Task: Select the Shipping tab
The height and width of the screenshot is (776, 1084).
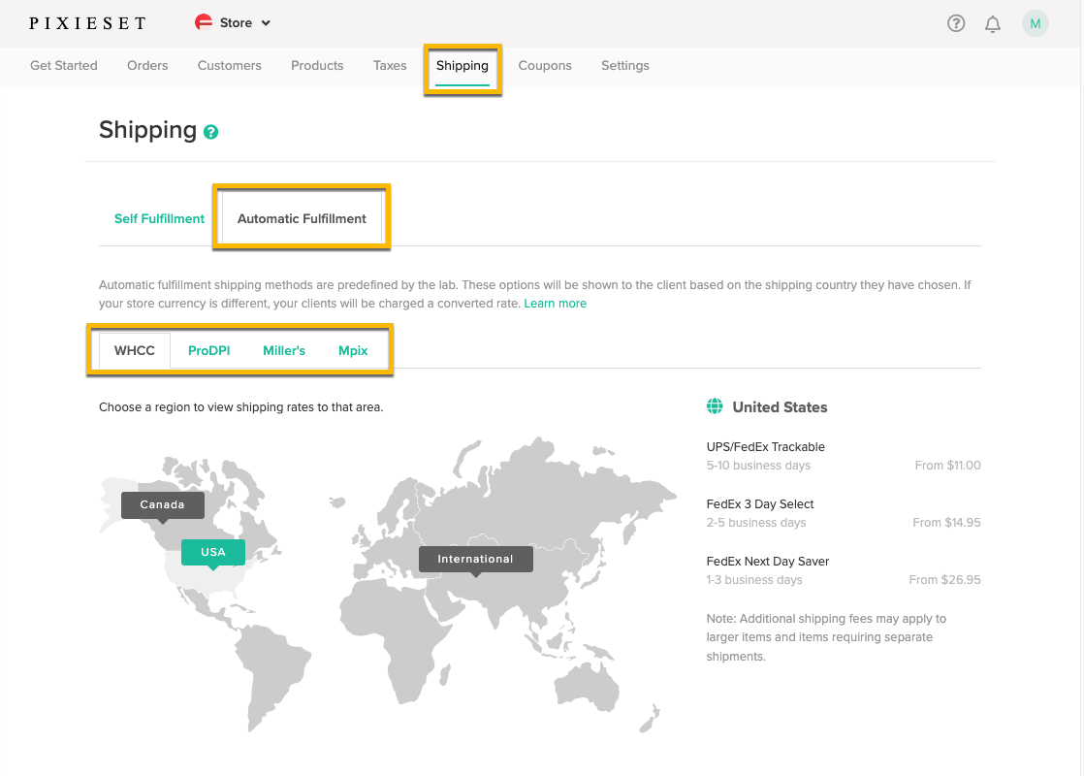Action: click(462, 66)
